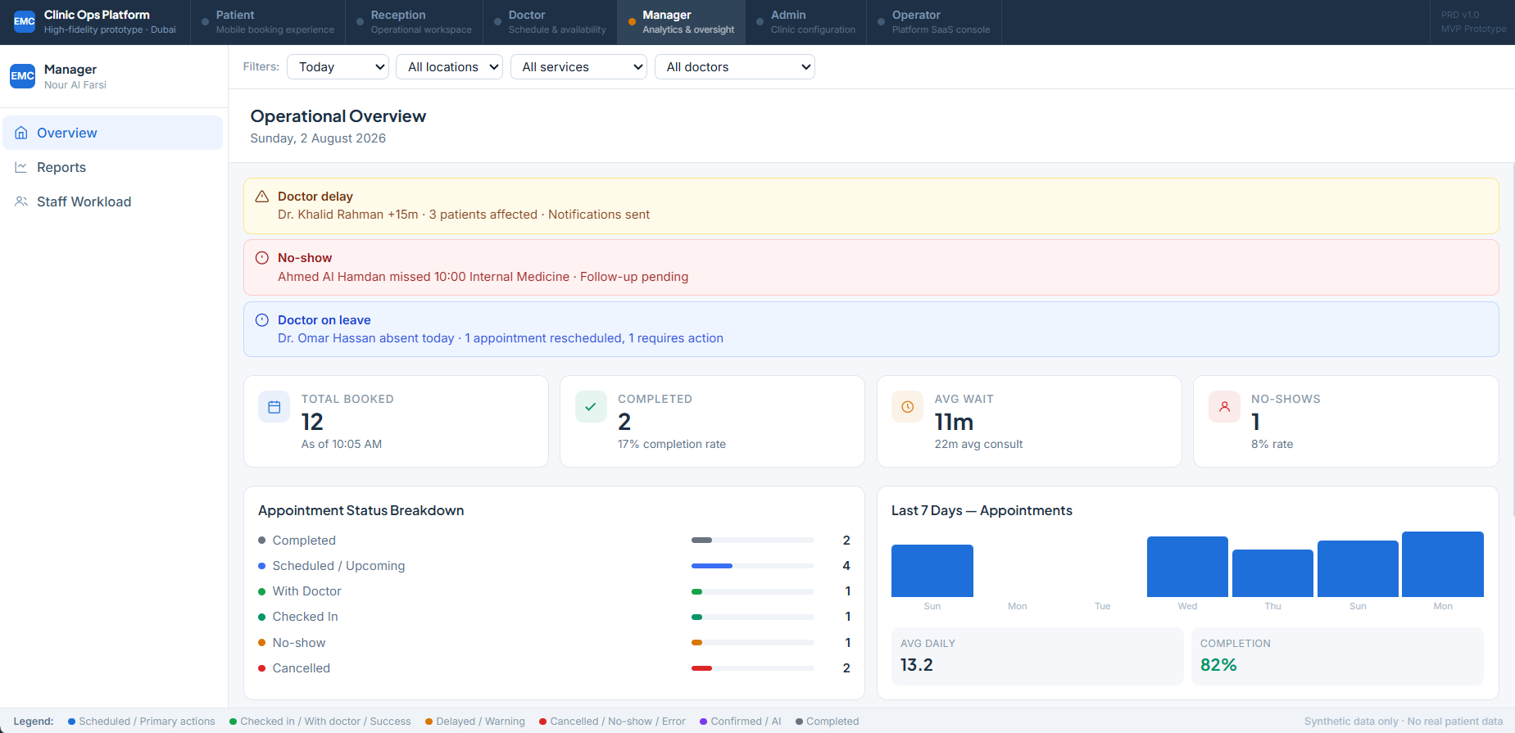Click the PRD v1.0 MVP Prototype label
Viewport: 1515px width, 733px height.
coord(1473,22)
